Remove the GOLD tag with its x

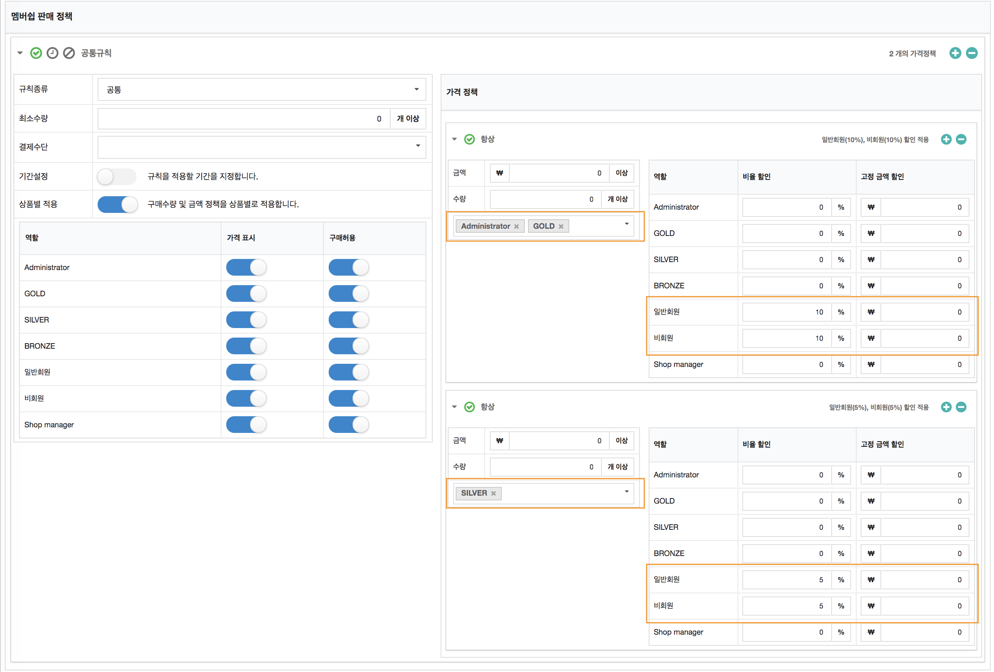coord(561,226)
